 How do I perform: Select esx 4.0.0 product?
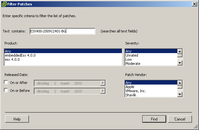click(63, 59)
